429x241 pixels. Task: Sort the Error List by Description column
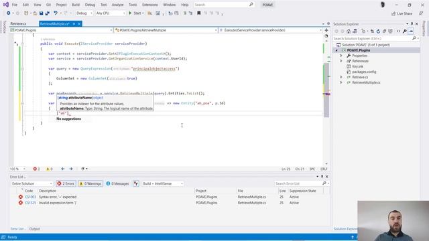(x=48, y=191)
